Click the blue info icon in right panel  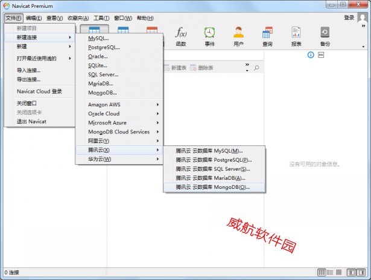click(x=311, y=55)
